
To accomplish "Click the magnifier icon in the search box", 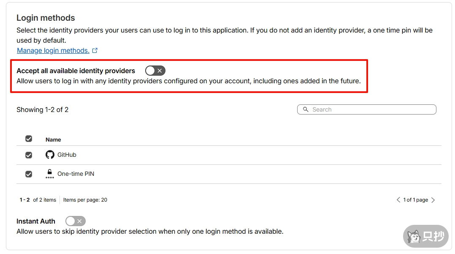I will [x=306, y=109].
